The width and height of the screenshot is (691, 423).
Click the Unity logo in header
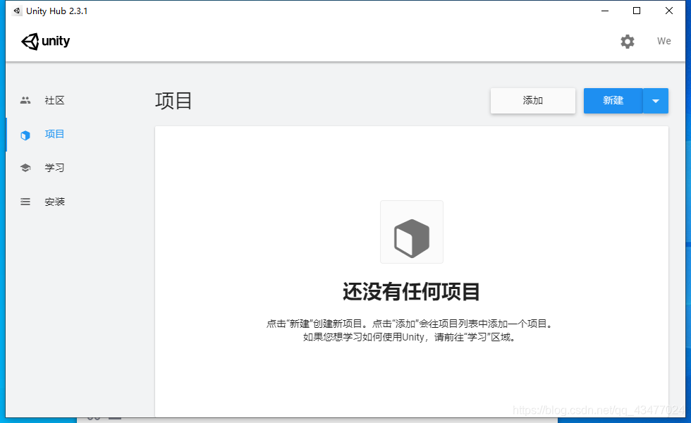pyautogui.click(x=45, y=42)
